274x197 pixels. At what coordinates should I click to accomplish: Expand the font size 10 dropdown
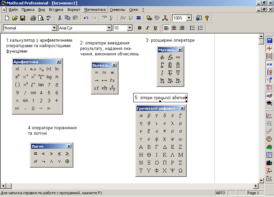coord(129,28)
